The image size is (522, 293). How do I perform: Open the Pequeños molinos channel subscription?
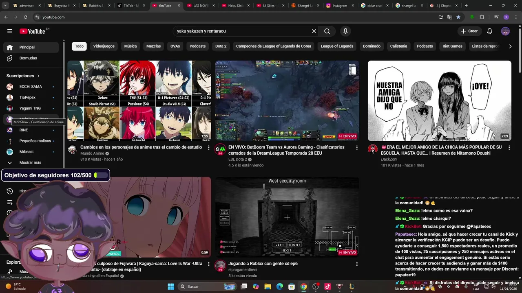coord(31,141)
